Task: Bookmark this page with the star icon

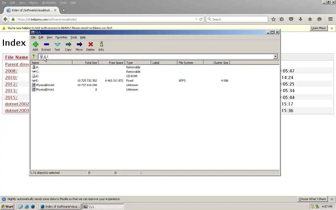Action: [274, 19]
